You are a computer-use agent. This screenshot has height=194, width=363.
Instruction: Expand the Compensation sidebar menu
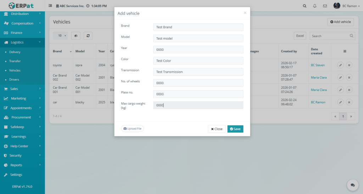tap(22, 23)
